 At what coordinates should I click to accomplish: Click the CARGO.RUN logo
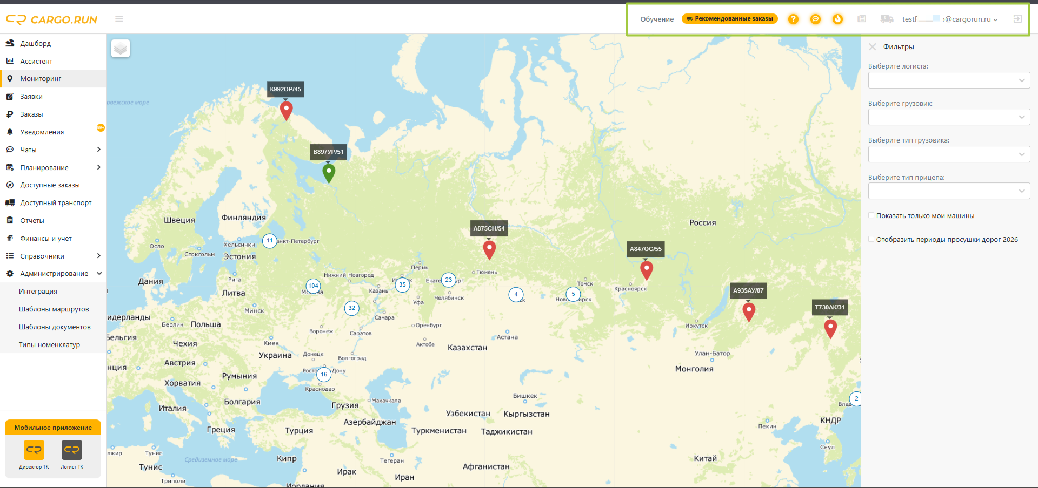tap(51, 19)
